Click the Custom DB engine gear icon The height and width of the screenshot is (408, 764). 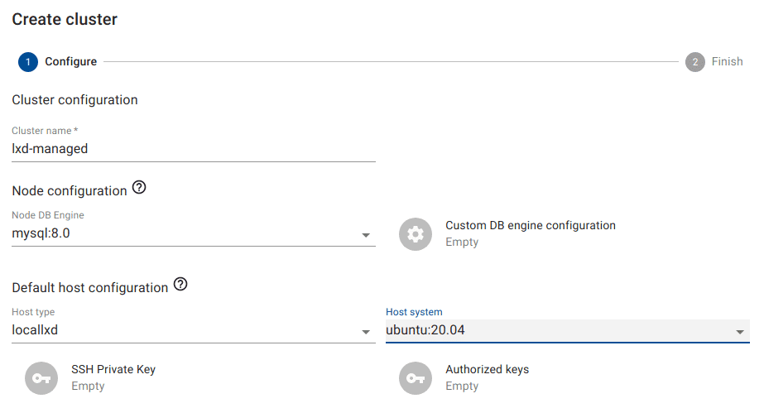(416, 234)
